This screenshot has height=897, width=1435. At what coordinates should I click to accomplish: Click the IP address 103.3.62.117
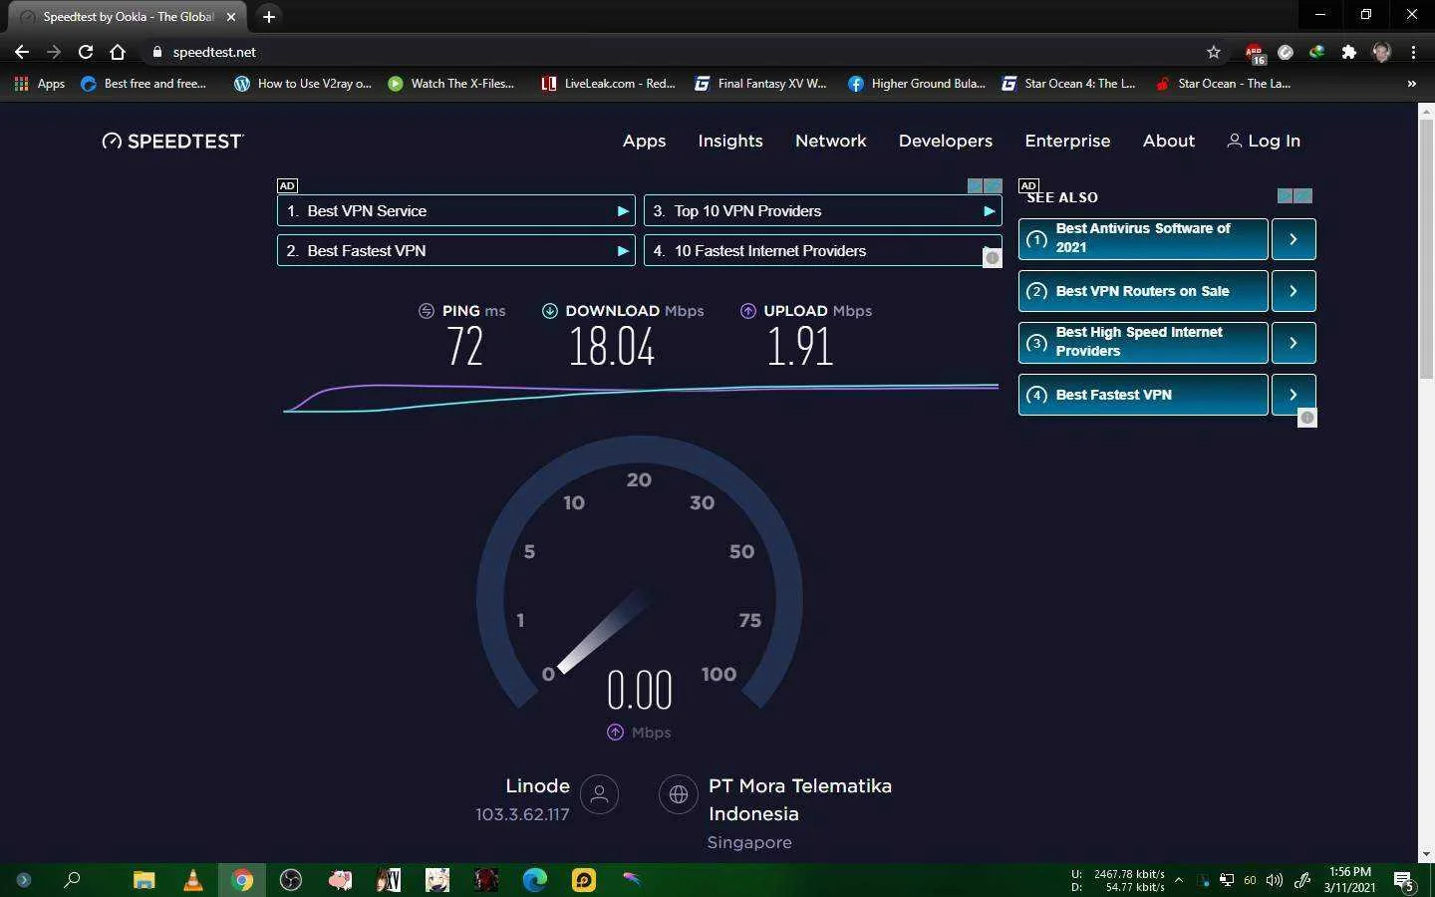point(522,814)
